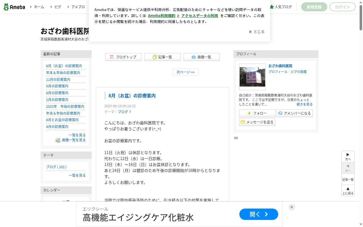363x227 pixels.
Task: Open ブログ ( 102 ) theme link
Action: pyautogui.click(x=56, y=167)
